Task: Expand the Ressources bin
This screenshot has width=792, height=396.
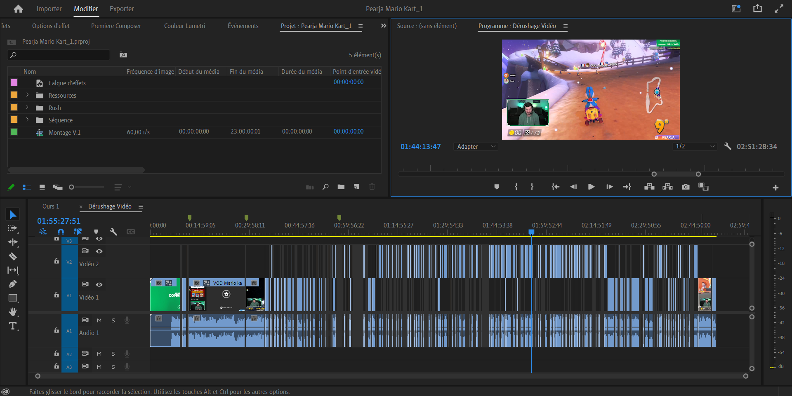Action: pyautogui.click(x=27, y=95)
